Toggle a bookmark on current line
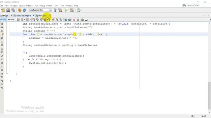The height and width of the screenshot is (118, 211). [x=61, y=20]
